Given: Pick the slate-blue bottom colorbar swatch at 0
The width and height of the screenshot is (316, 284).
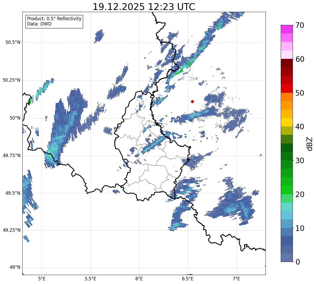Looking at the screenshot, I should [x=287, y=257].
